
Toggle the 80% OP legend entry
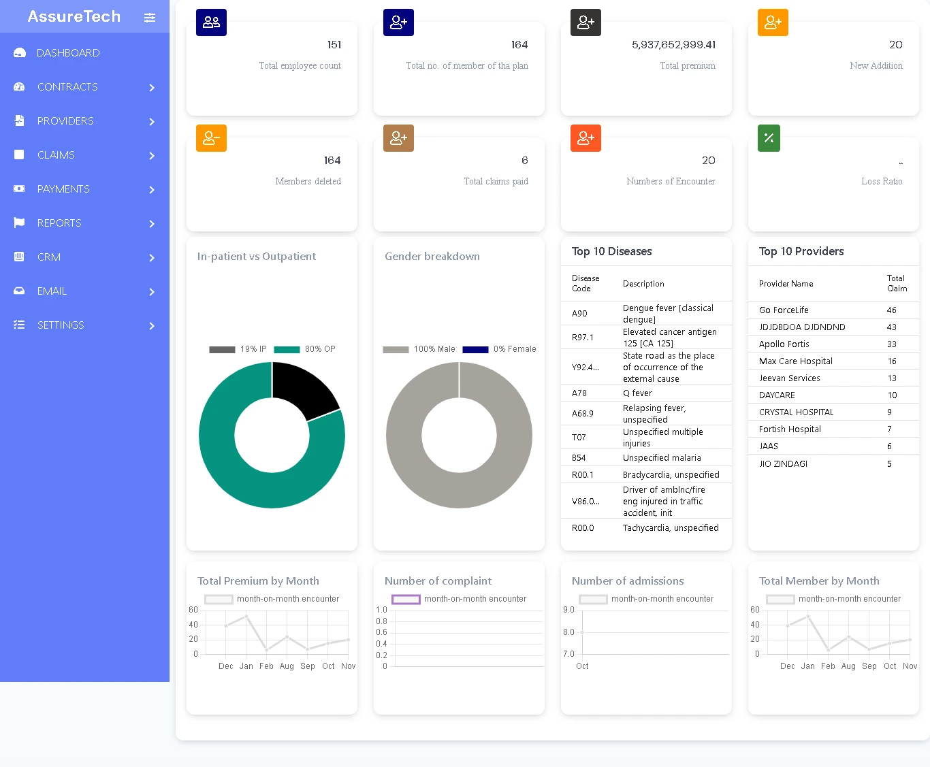pos(304,349)
